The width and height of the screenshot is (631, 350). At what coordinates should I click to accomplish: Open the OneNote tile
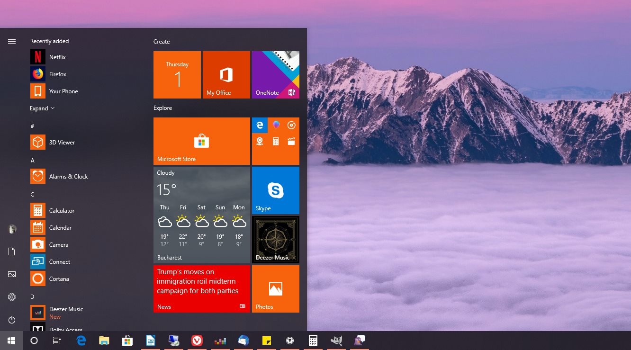276,75
